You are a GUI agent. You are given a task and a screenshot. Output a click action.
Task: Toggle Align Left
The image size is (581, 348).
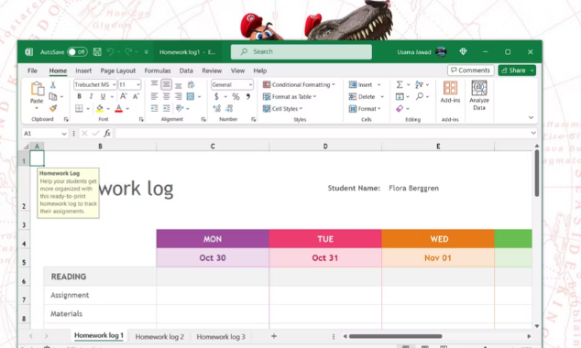154,97
